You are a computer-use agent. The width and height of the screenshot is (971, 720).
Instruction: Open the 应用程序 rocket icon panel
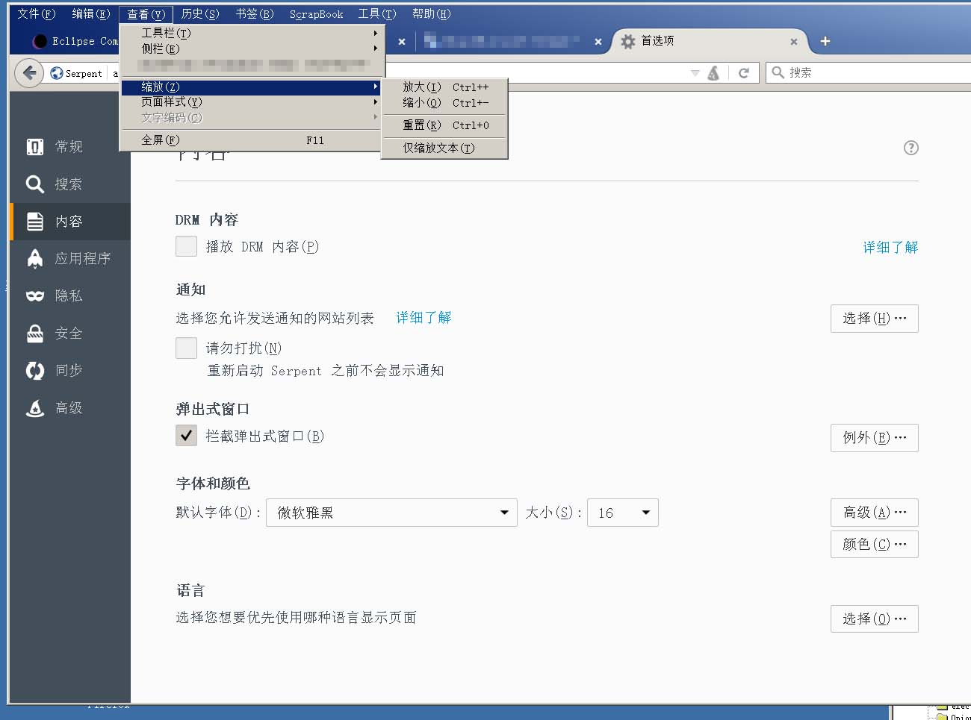35,259
